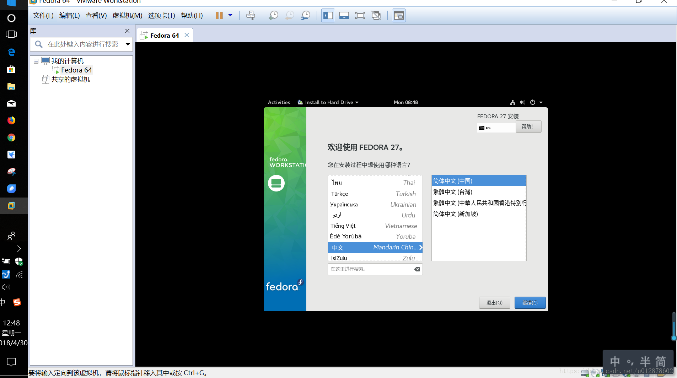The height and width of the screenshot is (378, 677).
Task: Click the GNOME network status icon
Action: pos(512,102)
